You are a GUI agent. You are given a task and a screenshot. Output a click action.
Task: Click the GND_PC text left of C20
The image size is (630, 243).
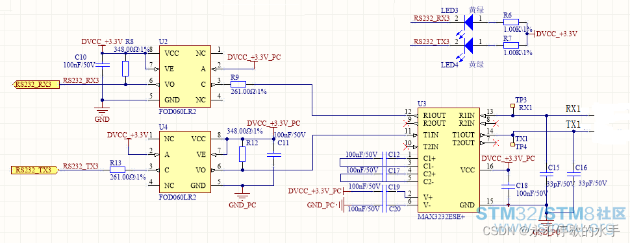coord(320,205)
